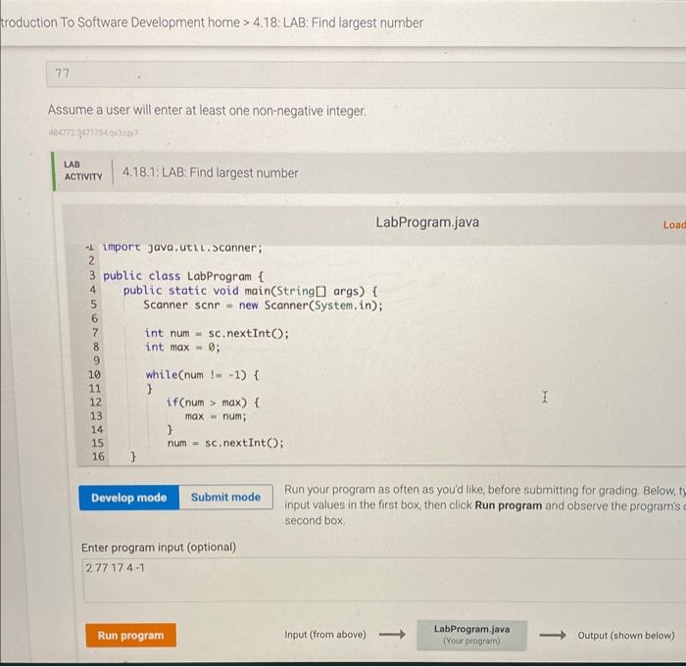Image resolution: width=686 pixels, height=667 pixels.
Task: Click code line 'int max = 0;'
Action: point(182,348)
